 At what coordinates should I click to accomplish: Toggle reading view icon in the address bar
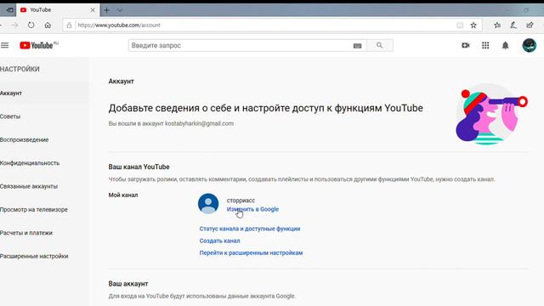point(460,25)
